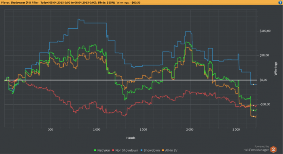Toggle the Showdown legend entry
Image resolution: width=283 pixels, height=154 pixels.
pyautogui.click(x=150, y=150)
